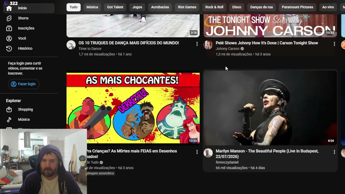
Task: Select the Got Talent filter chip
Action: [115, 7]
